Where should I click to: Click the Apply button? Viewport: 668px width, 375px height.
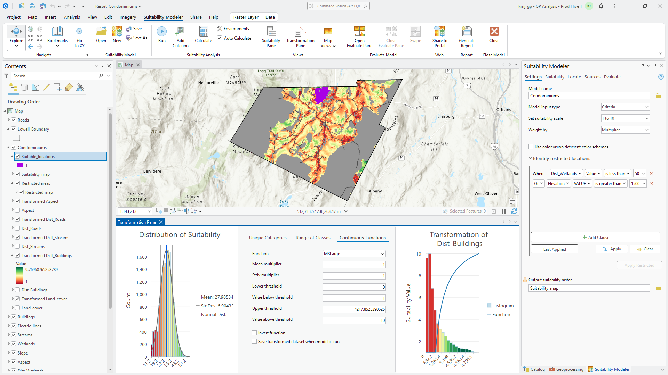(x=612, y=249)
